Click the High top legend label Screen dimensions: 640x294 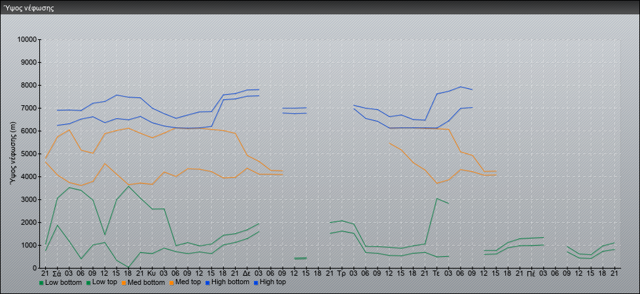coord(273,282)
